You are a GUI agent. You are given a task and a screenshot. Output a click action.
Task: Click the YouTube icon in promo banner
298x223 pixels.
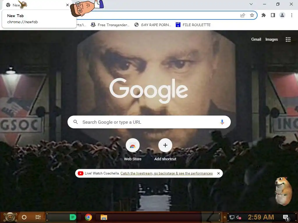point(81,173)
